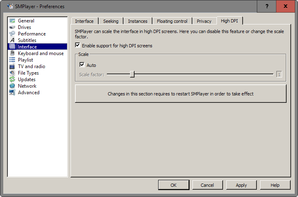Click the Scale factor slider handle
This screenshot has height=197, width=298.
coord(132,74)
